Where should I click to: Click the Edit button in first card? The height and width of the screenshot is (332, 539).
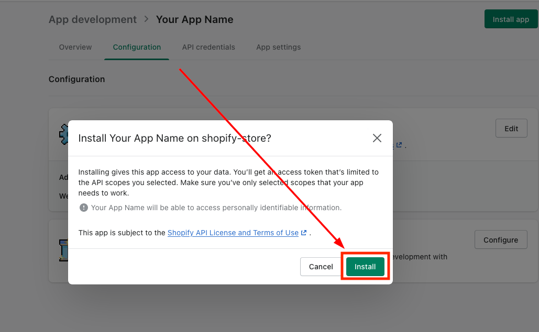[x=511, y=129]
